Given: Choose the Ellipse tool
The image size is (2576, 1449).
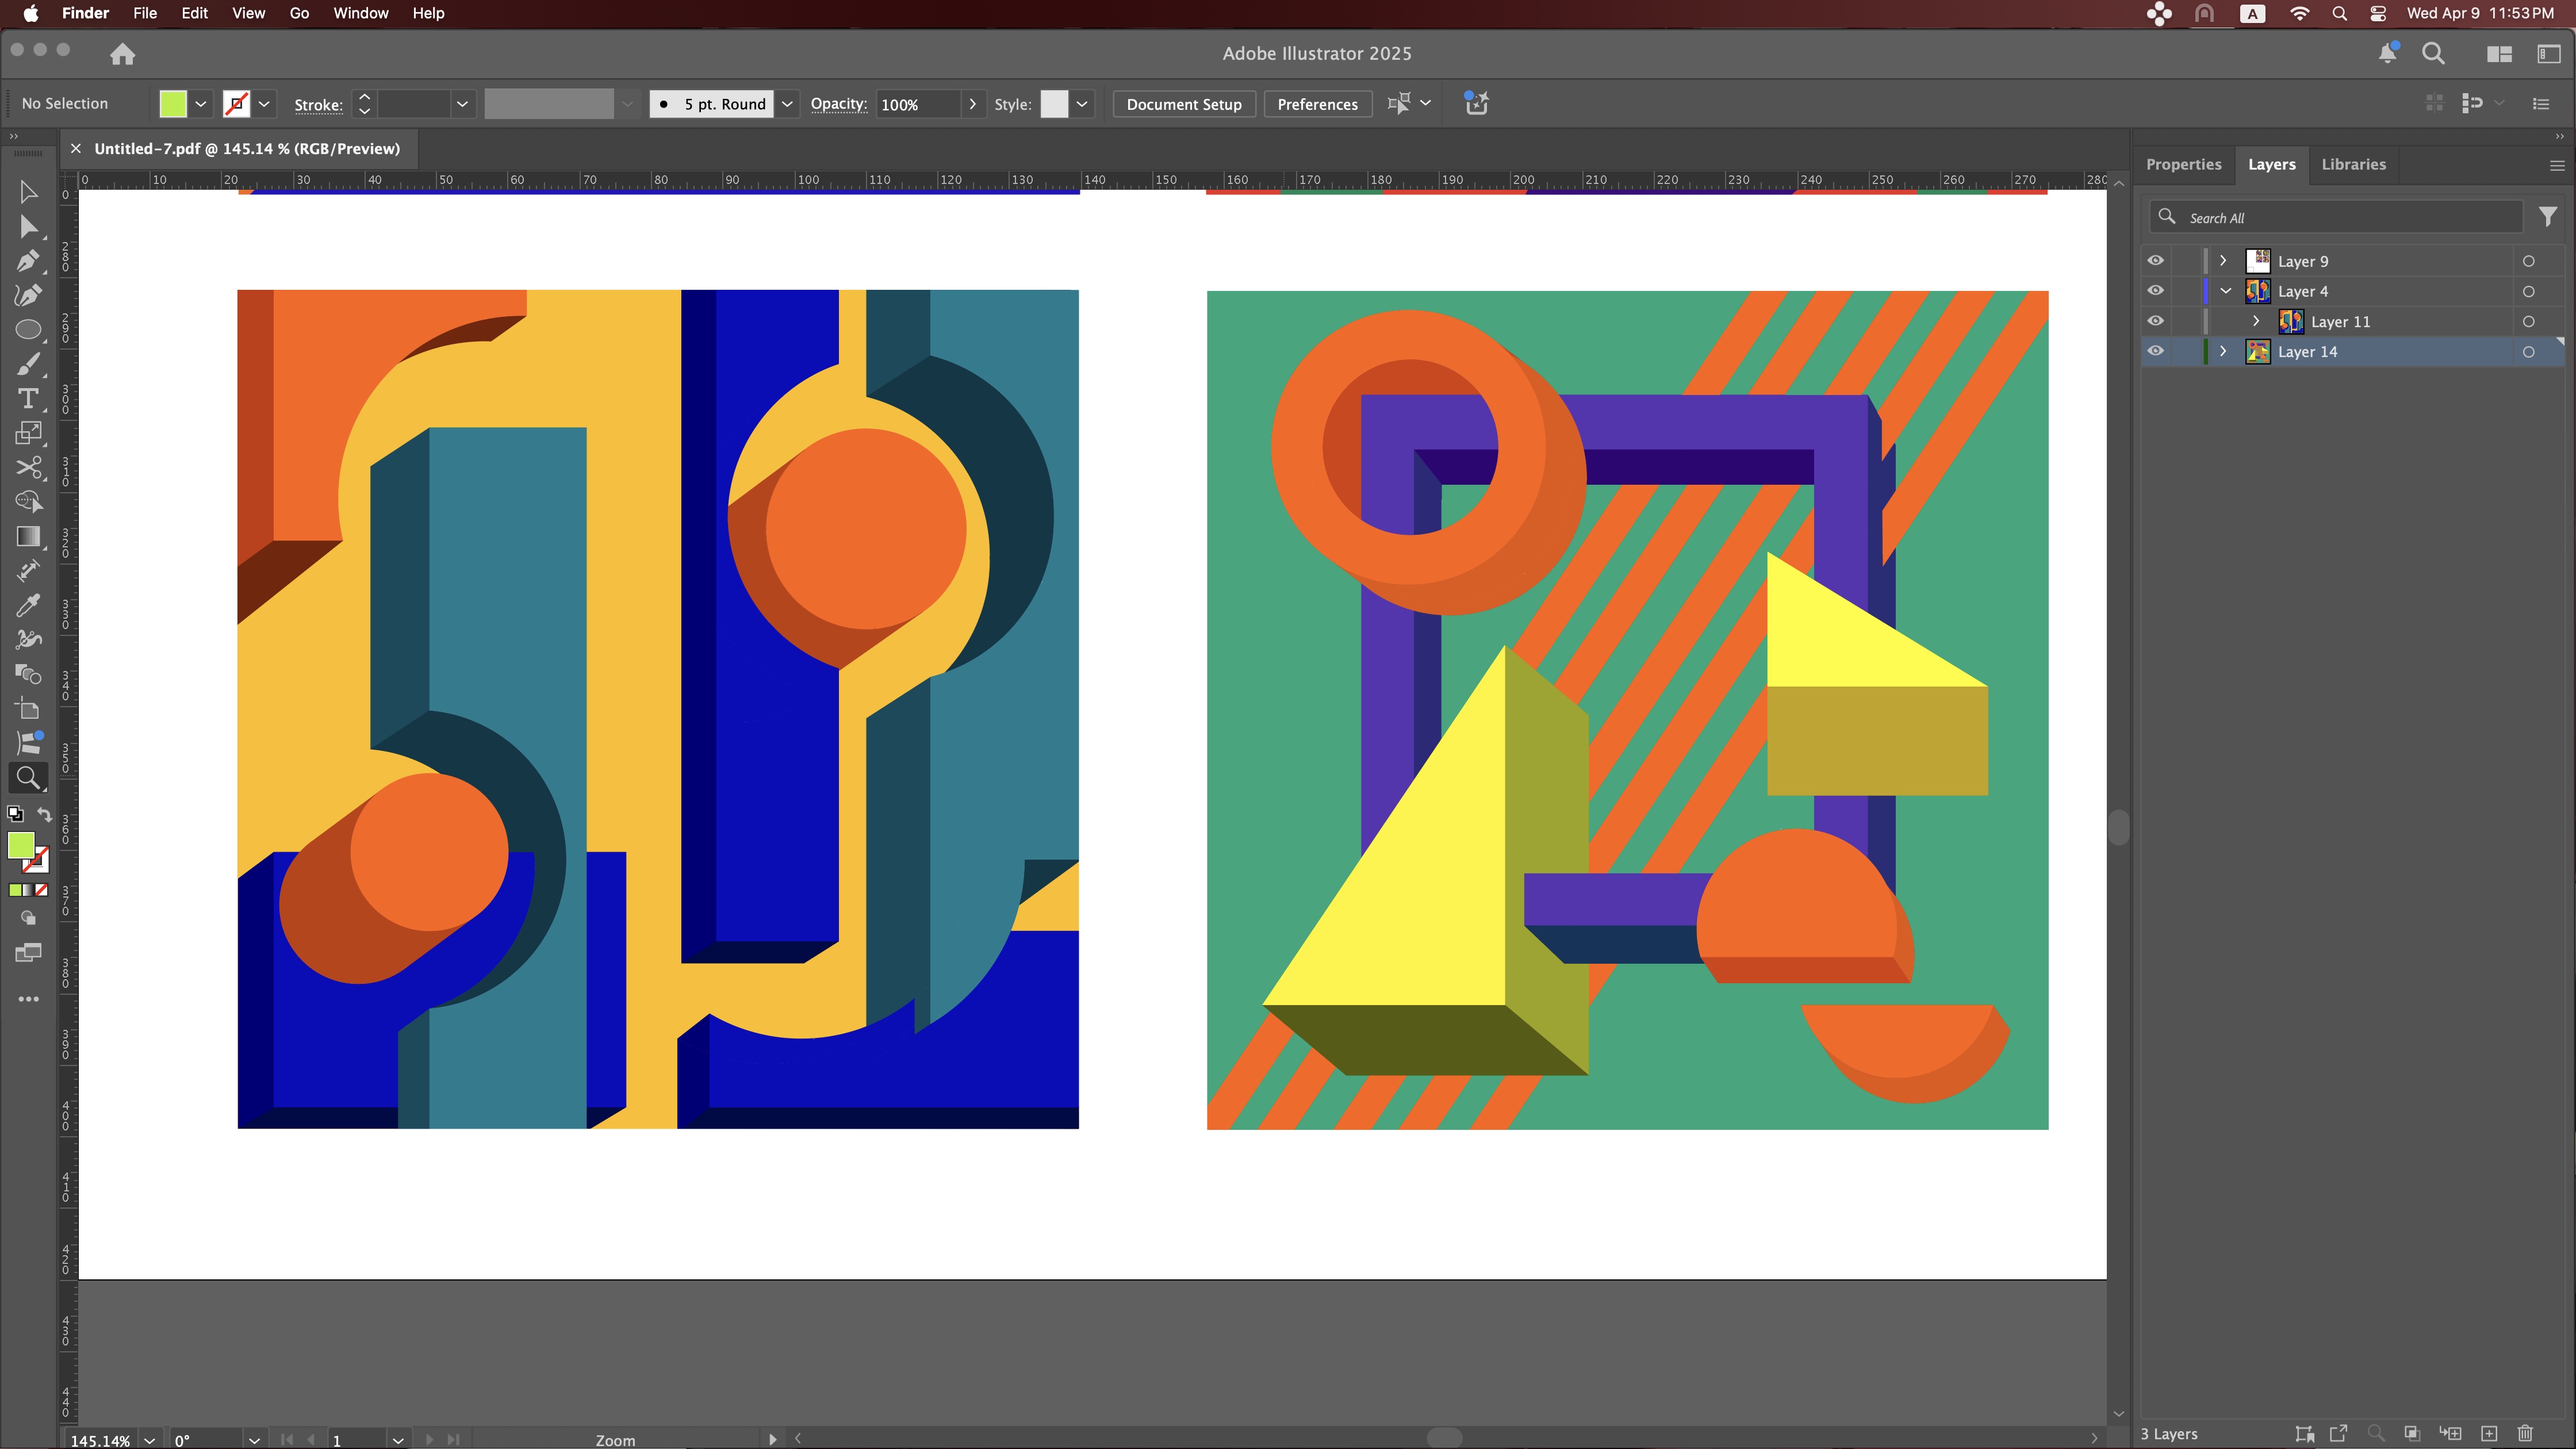Looking at the screenshot, I should coord(29,329).
